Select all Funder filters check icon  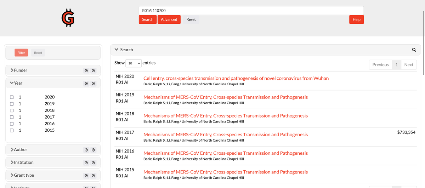point(86,71)
